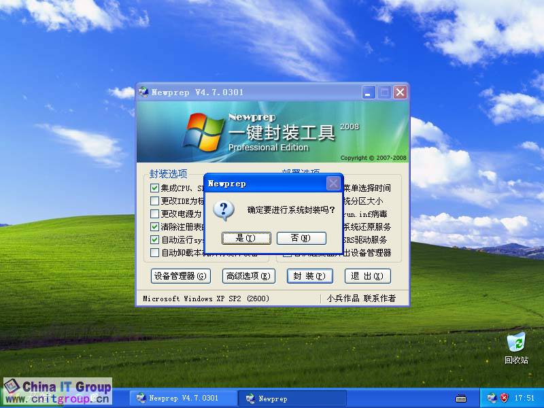Screen dimensions: 544x408
Task: Select the 回收站 recycle bin desktop icon
Action: click(516, 348)
